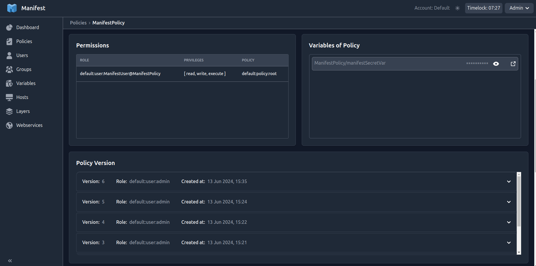Click the ManifestPolicy/manifestSecretVar variable field
This screenshot has height=266, width=536.
click(x=415, y=64)
